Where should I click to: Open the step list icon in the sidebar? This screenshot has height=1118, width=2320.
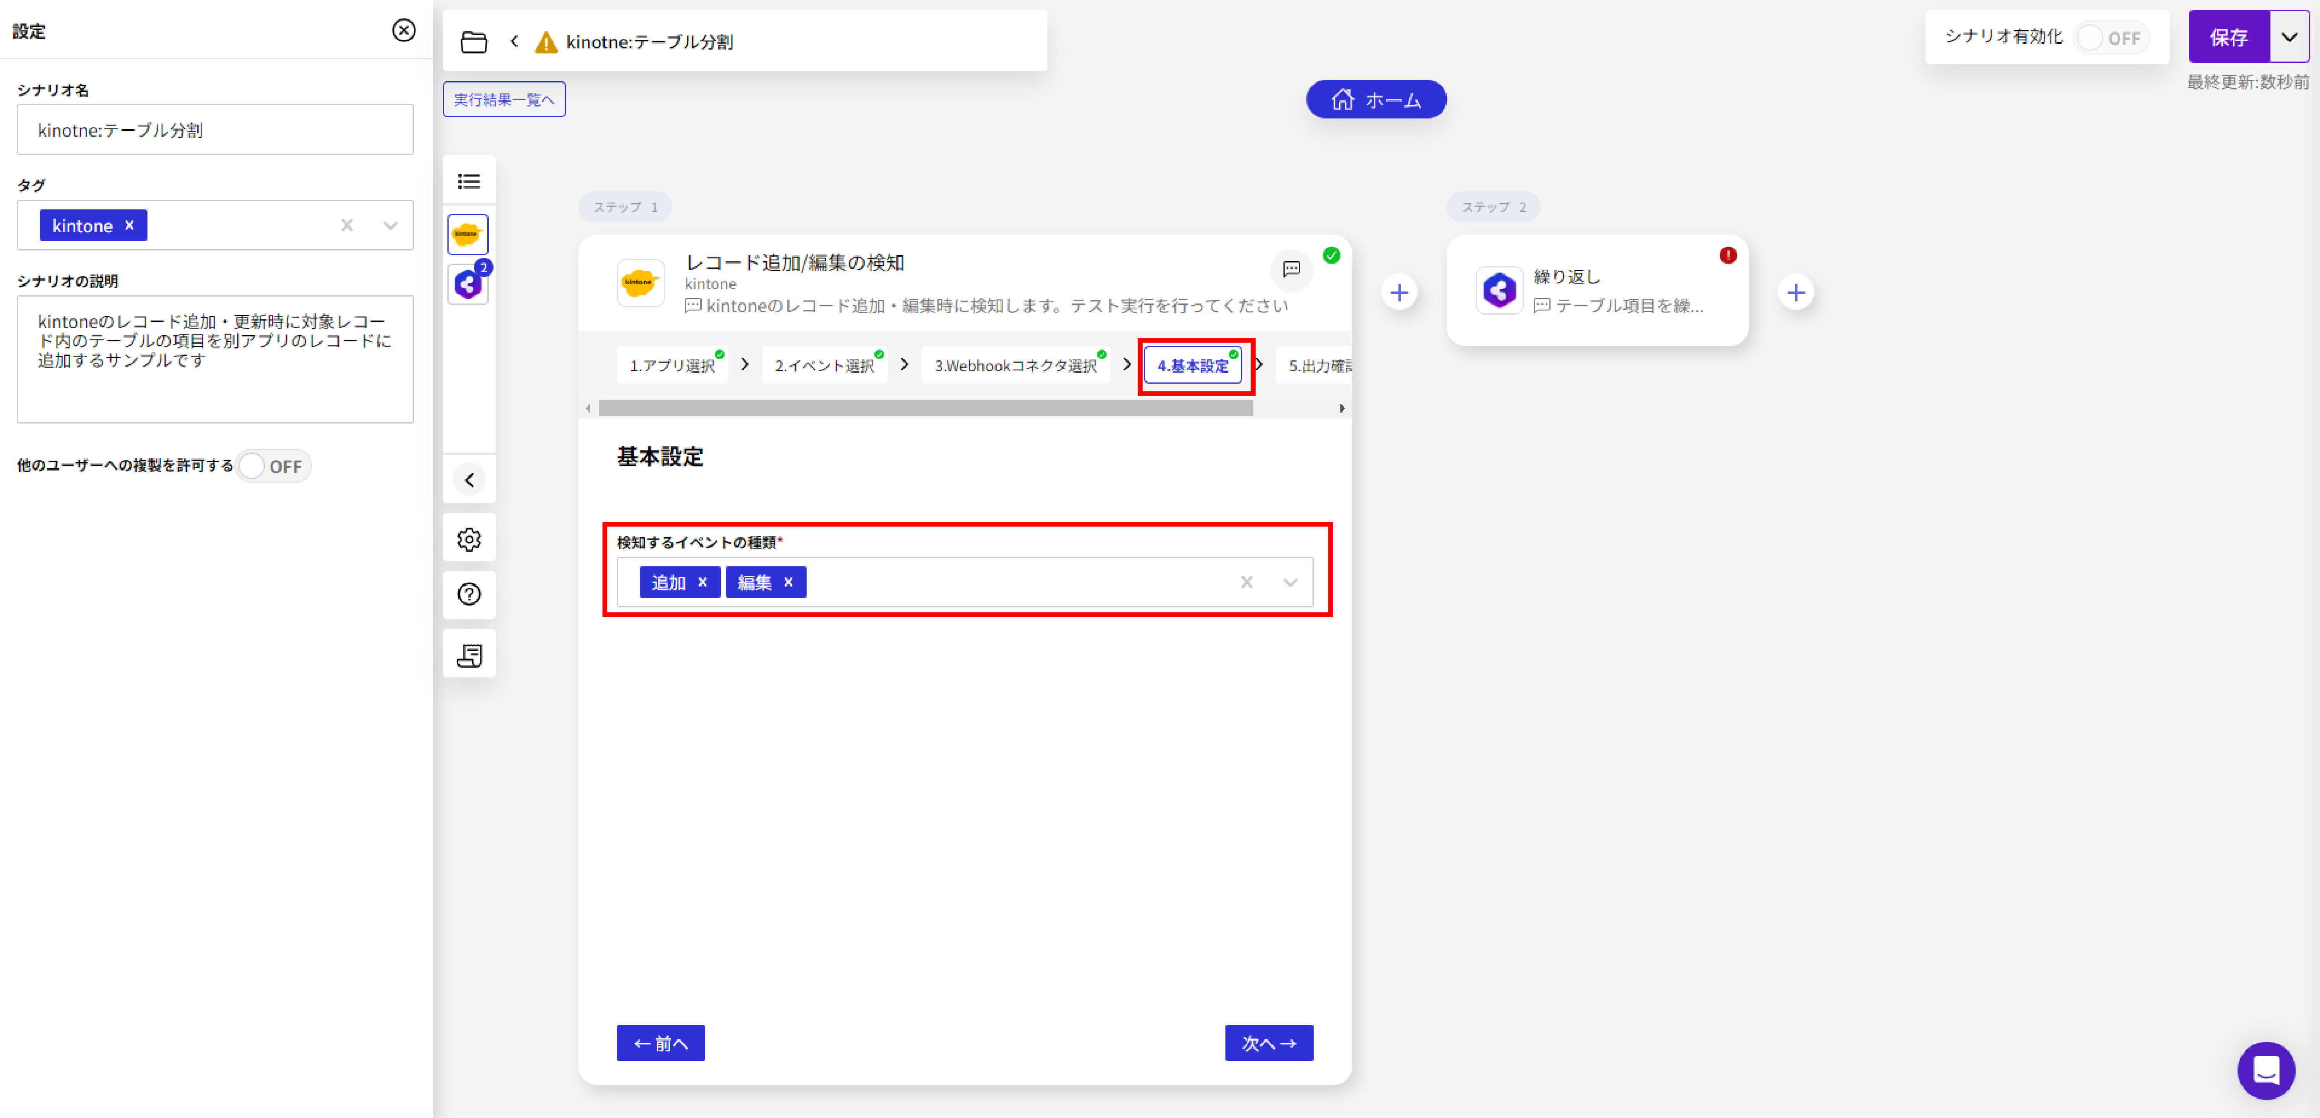click(x=469, y=181)
